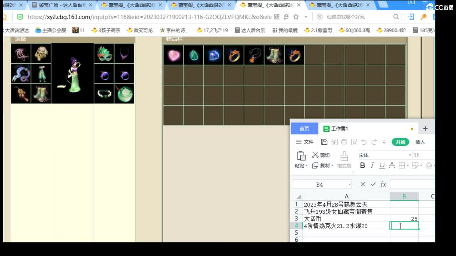Open the 主播公会服 bookmark

tap(51, 30)
